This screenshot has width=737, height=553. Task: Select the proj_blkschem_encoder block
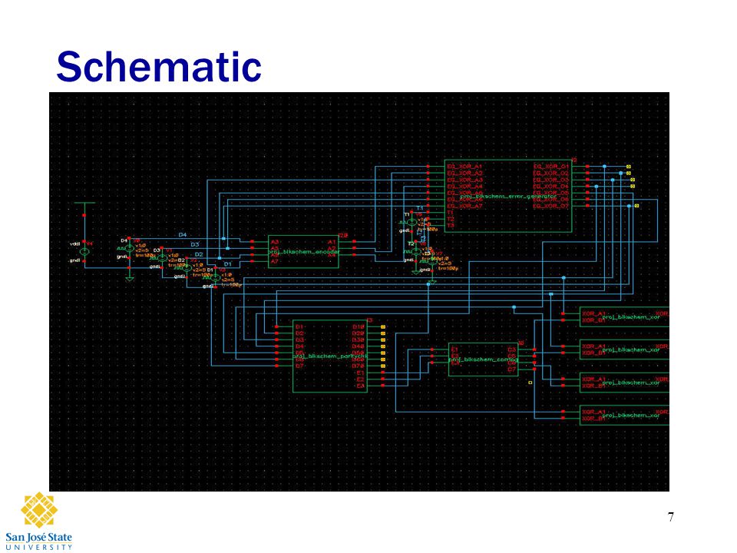(303, 252)
